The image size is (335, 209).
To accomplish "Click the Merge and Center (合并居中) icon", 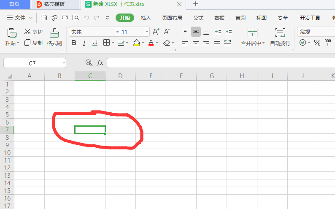I will pyautogui.click(x=252, y=33).
